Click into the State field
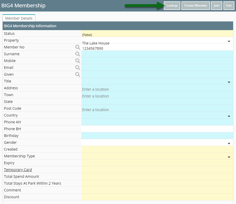Image resolution: width=236 pixels, height=204 pixels. pyautogui.click(x=157, y=102)
